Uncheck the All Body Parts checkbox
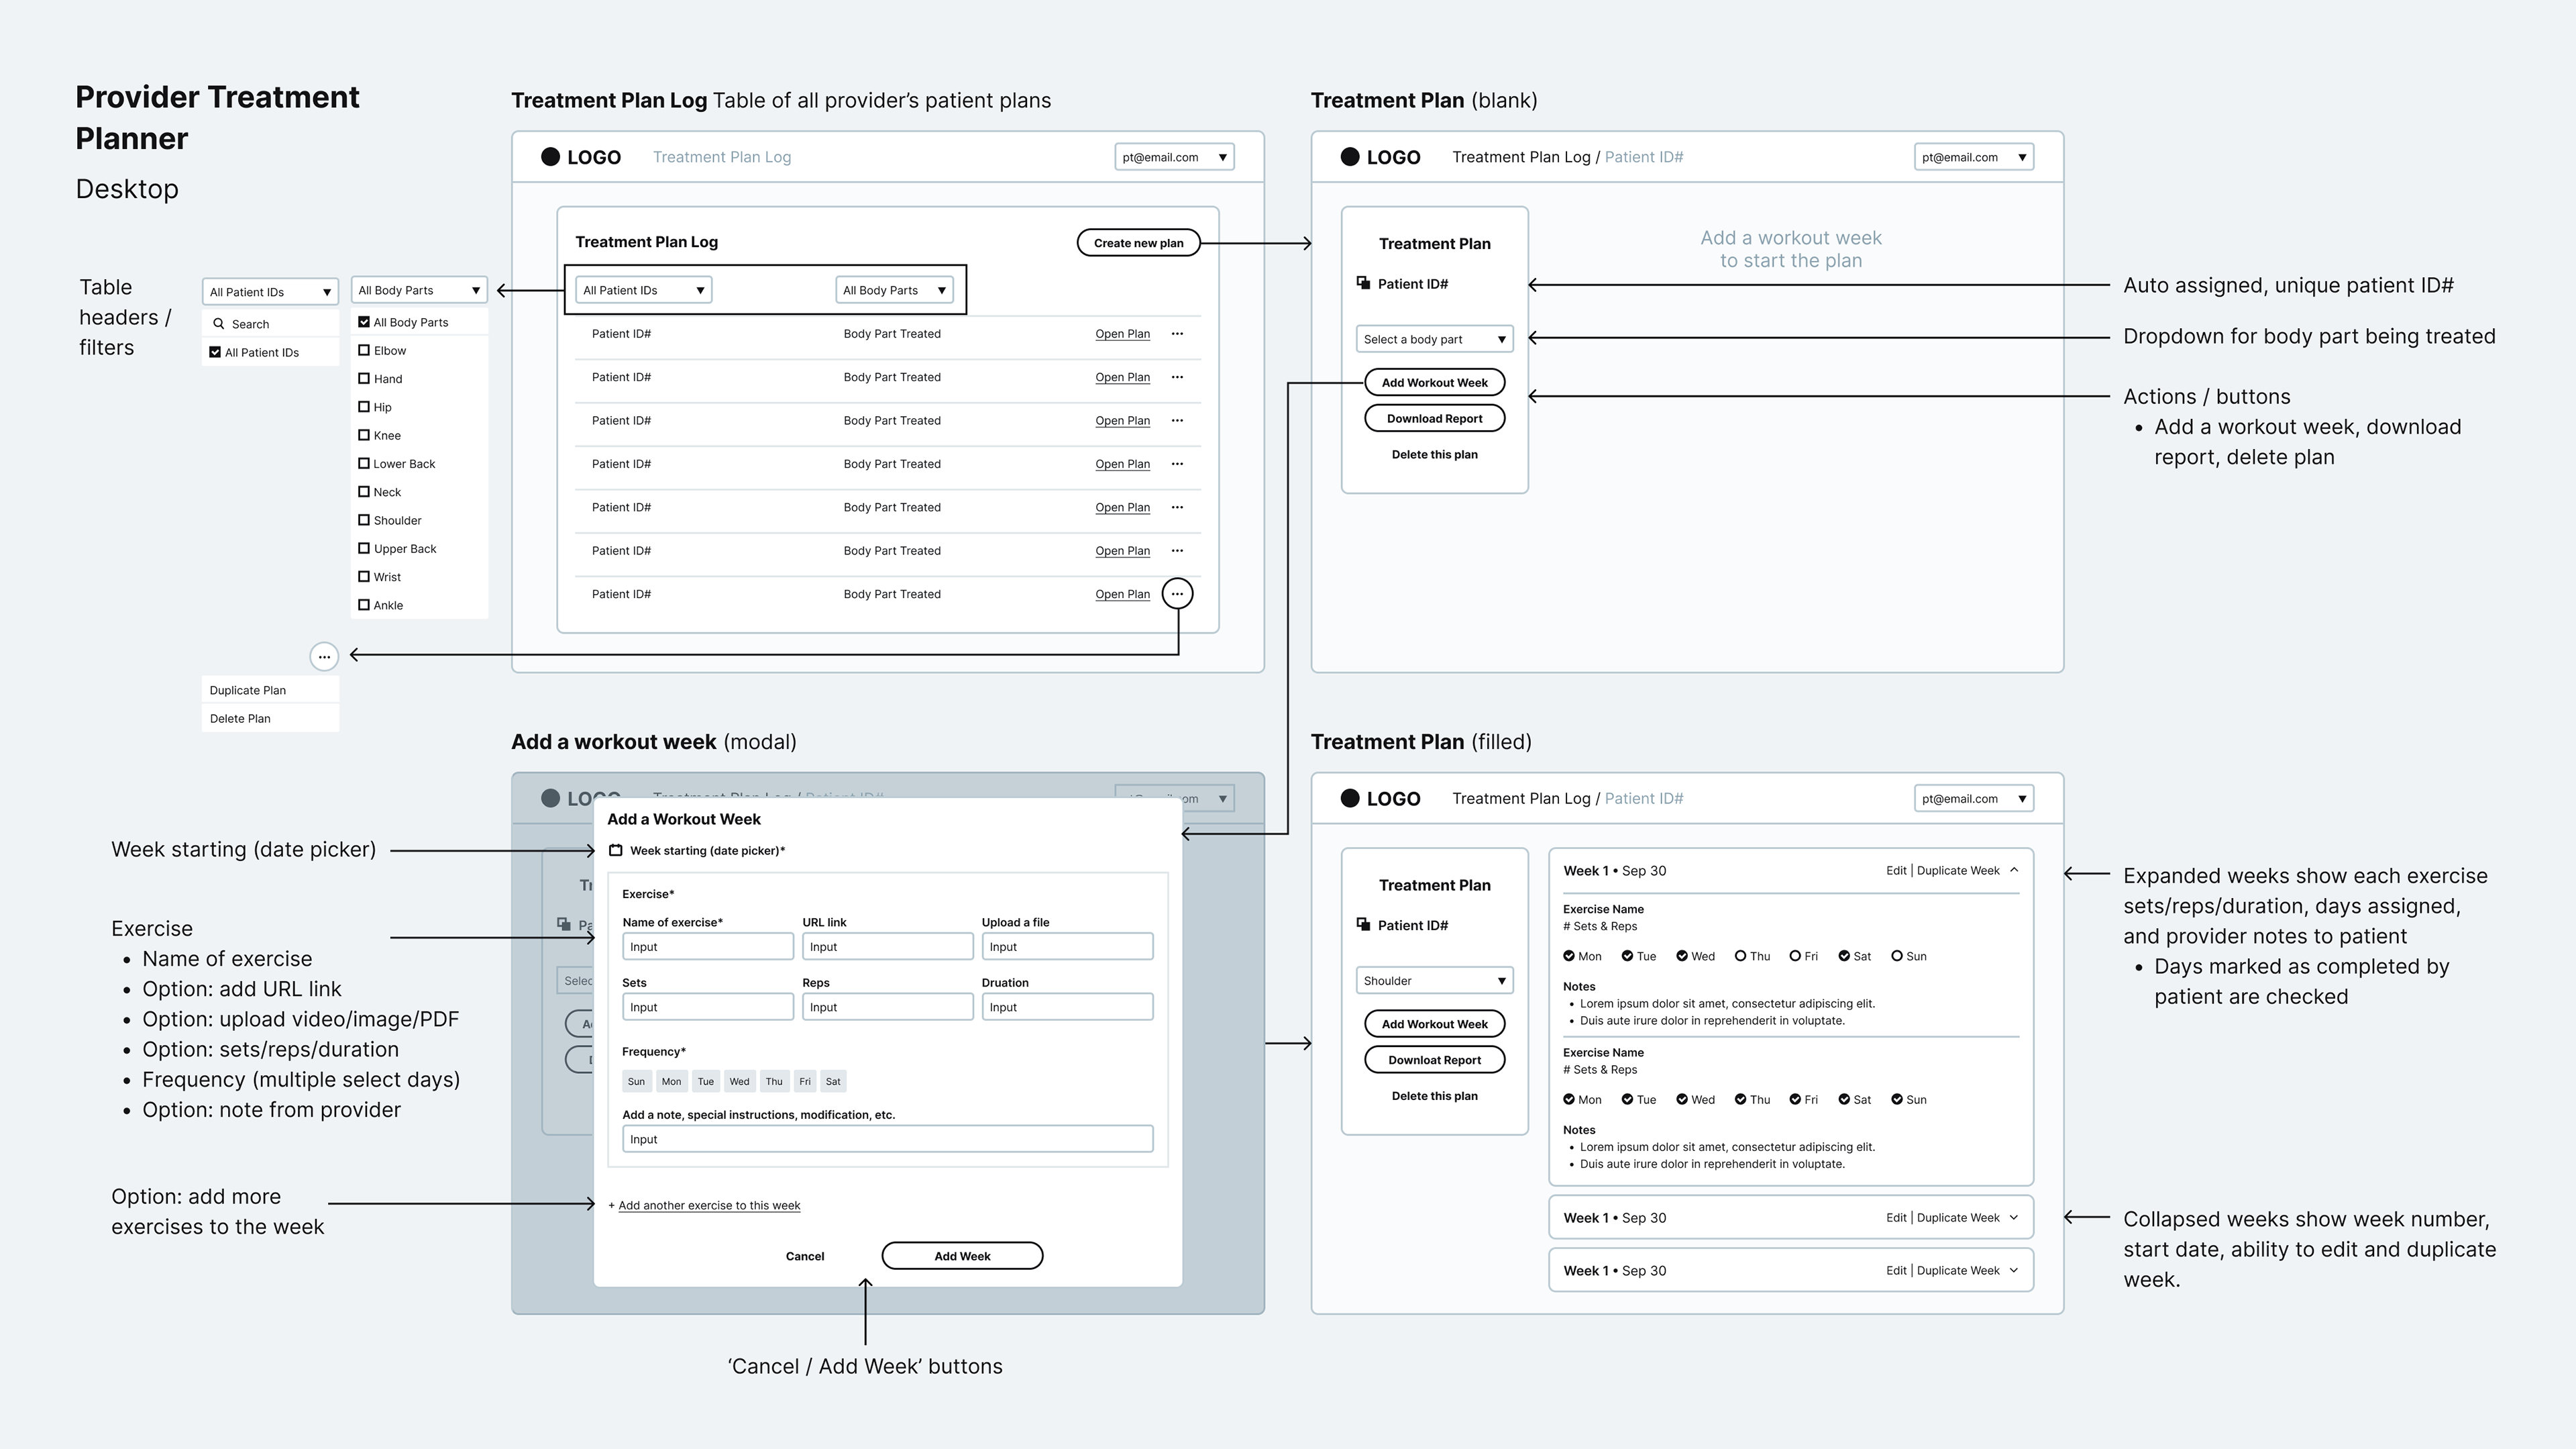The image size is (2576, 1449). pos(364,322)
